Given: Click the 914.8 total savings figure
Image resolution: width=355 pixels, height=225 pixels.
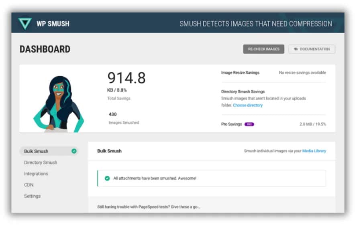Looking at the screenshot, I should pyautogui.click(x=126, y=78).
